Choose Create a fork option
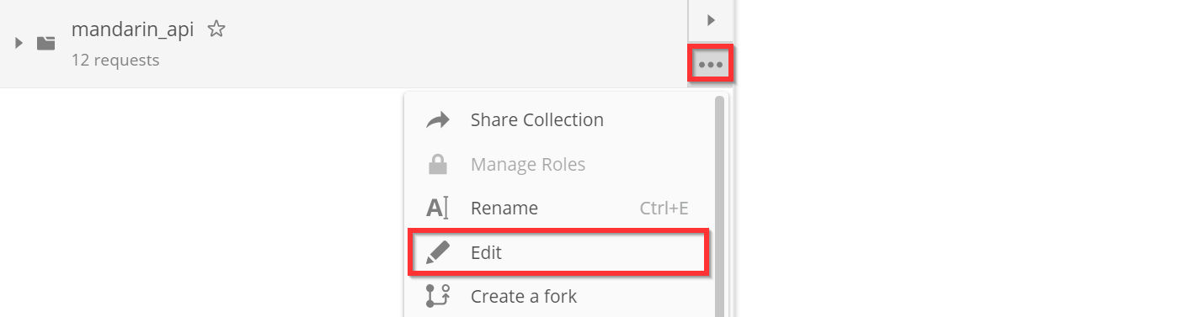This screenshot has width=1179, height=317. pyautogui.click(x=524, y=296)
